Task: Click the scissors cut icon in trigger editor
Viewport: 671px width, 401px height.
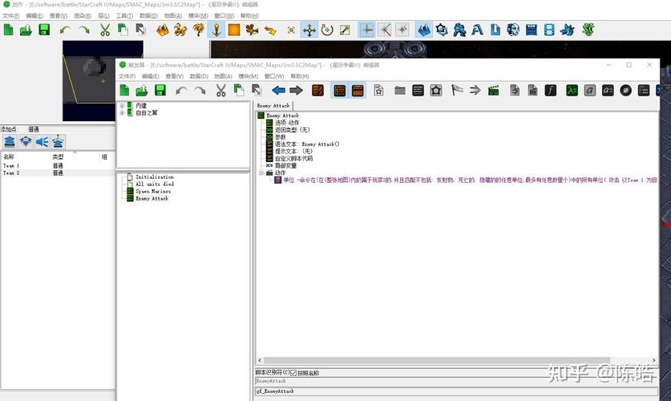Action: tap(219, 91)
